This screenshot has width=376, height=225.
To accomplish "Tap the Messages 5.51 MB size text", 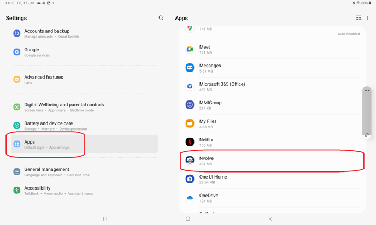I will pyautogui.click(x=206, y=71).
